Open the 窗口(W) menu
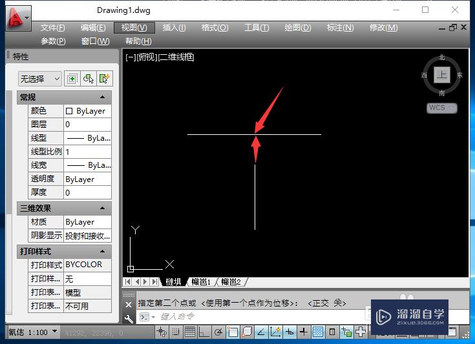The height and width of the screenshot is (344, 475). 96,41
